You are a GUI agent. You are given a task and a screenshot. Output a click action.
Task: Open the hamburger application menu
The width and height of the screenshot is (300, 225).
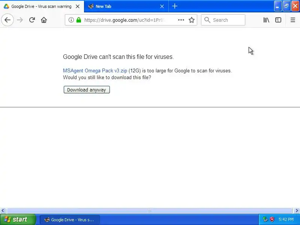[293, 20]
